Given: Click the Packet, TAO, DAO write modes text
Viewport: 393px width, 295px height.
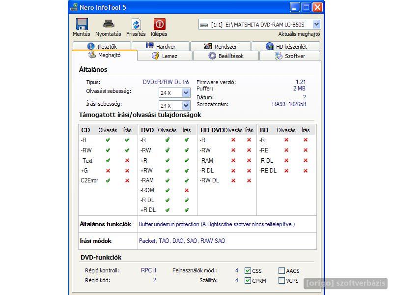Looking at the screenshot, I should click(182, 241).
